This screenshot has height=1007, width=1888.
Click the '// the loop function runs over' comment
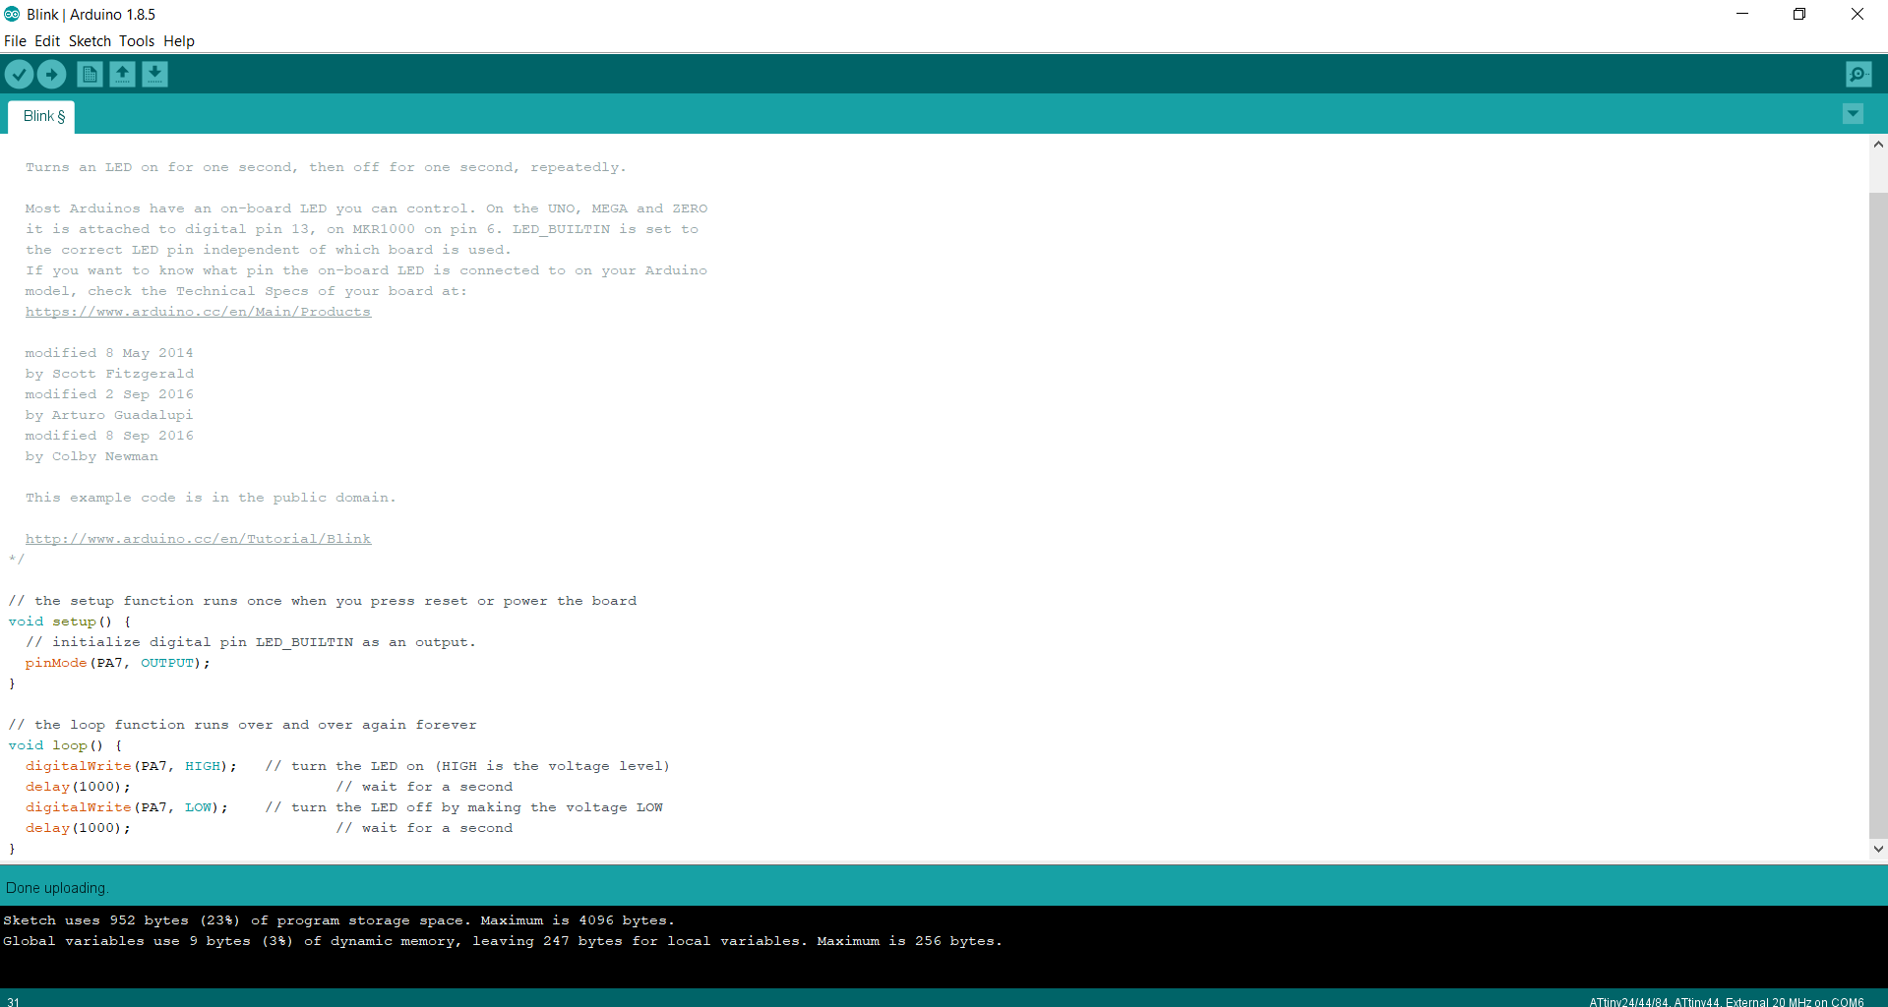(243, 725)
